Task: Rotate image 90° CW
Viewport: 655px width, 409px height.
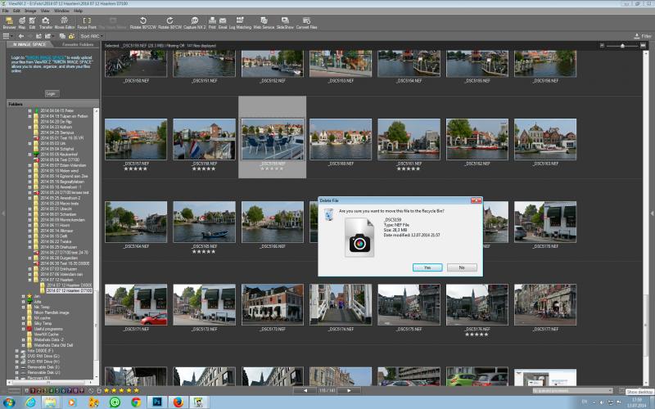Action: 169,23
